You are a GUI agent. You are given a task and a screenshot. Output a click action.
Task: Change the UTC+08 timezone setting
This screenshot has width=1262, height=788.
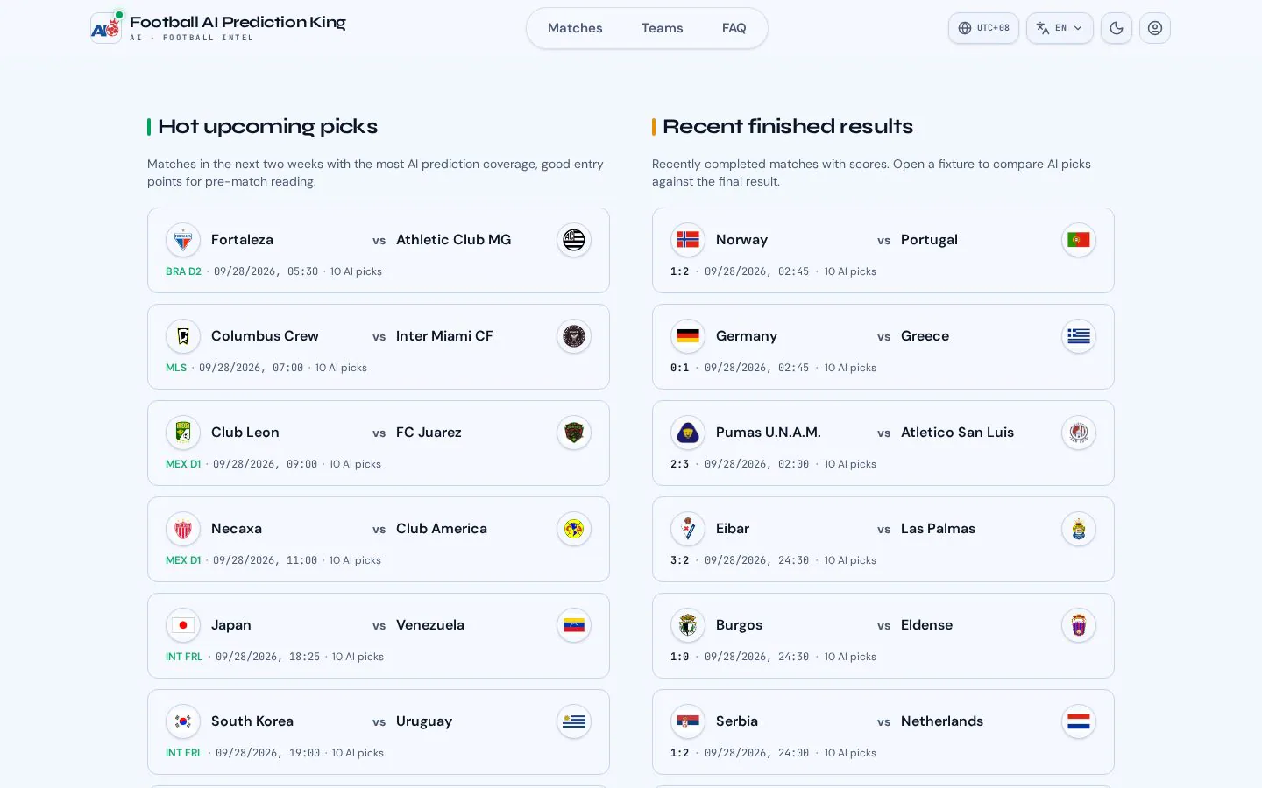tap(983, 28)
